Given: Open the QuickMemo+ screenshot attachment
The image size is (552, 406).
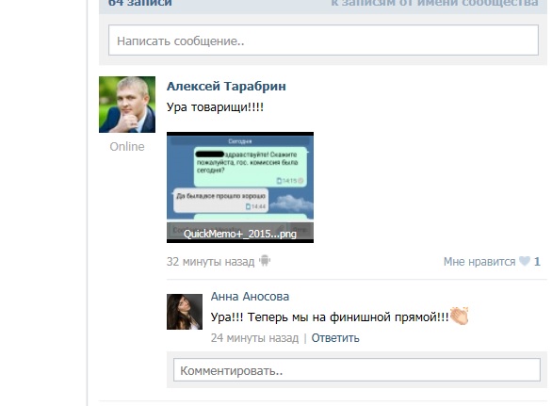Looking at the screenshot, I should [x=240, y=187].
